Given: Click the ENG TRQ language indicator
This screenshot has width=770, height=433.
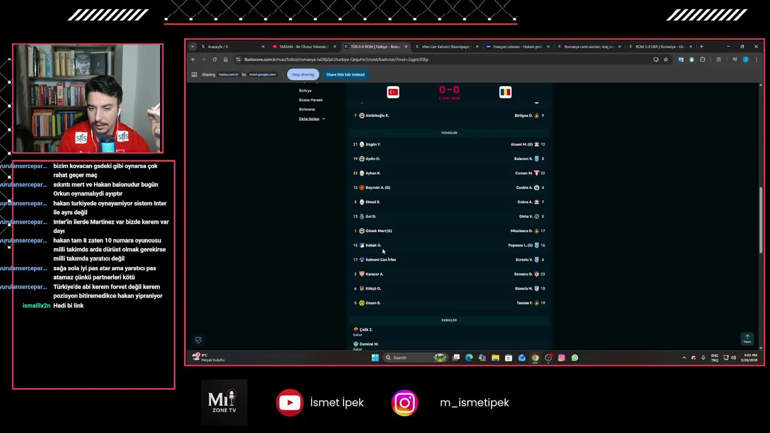Looking at the screenshot, I should click(715, 358).
